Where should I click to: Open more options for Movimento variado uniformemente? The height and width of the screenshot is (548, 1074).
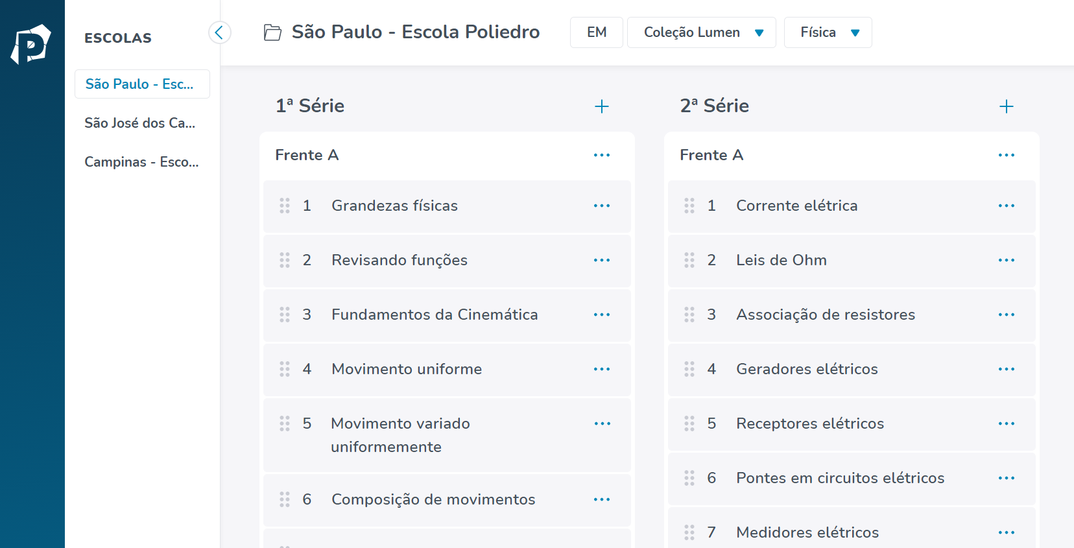pyautogui.click(x=603, y=423)
